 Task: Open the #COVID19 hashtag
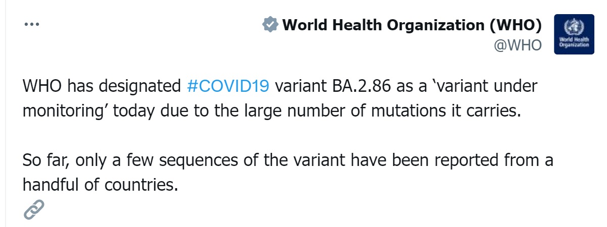[227, 86]
